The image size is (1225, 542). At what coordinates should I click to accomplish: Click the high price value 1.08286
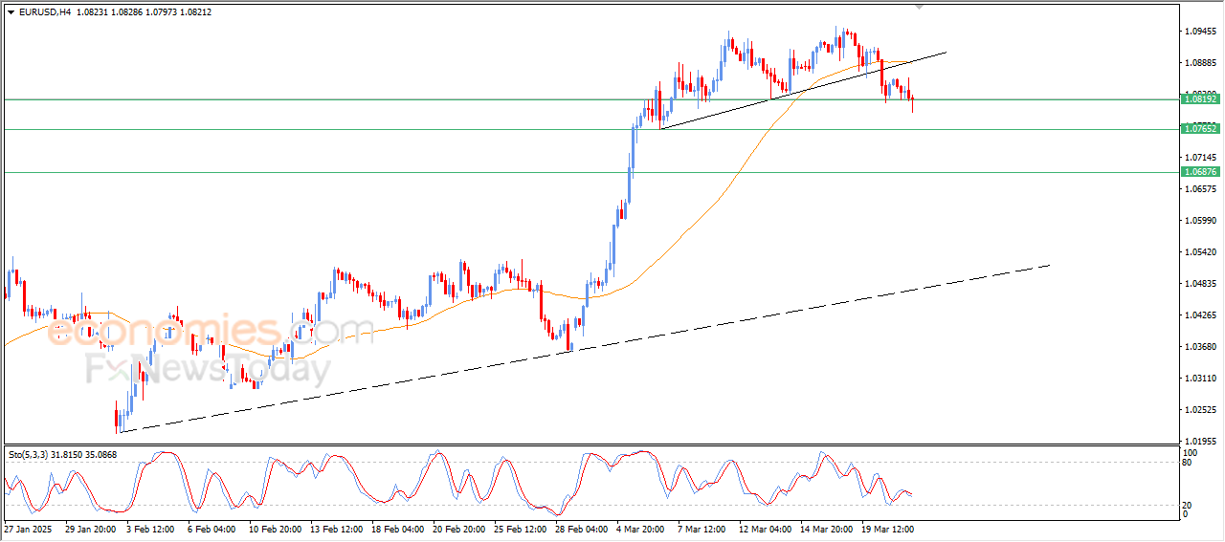coord(125,11)
